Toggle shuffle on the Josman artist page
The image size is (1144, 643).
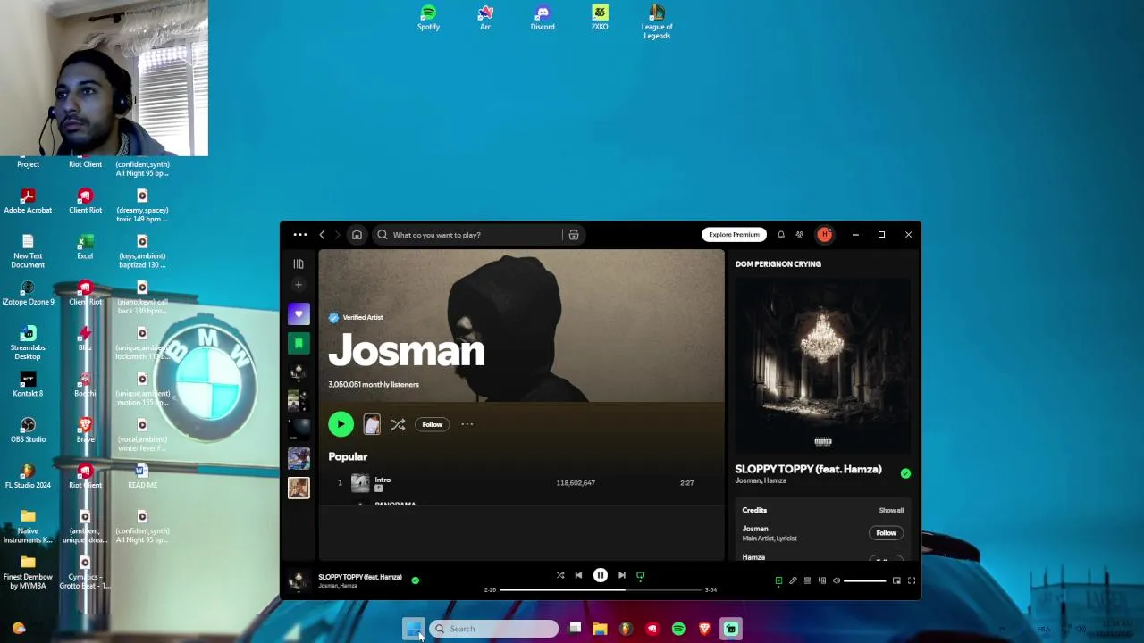coord(398,424)
